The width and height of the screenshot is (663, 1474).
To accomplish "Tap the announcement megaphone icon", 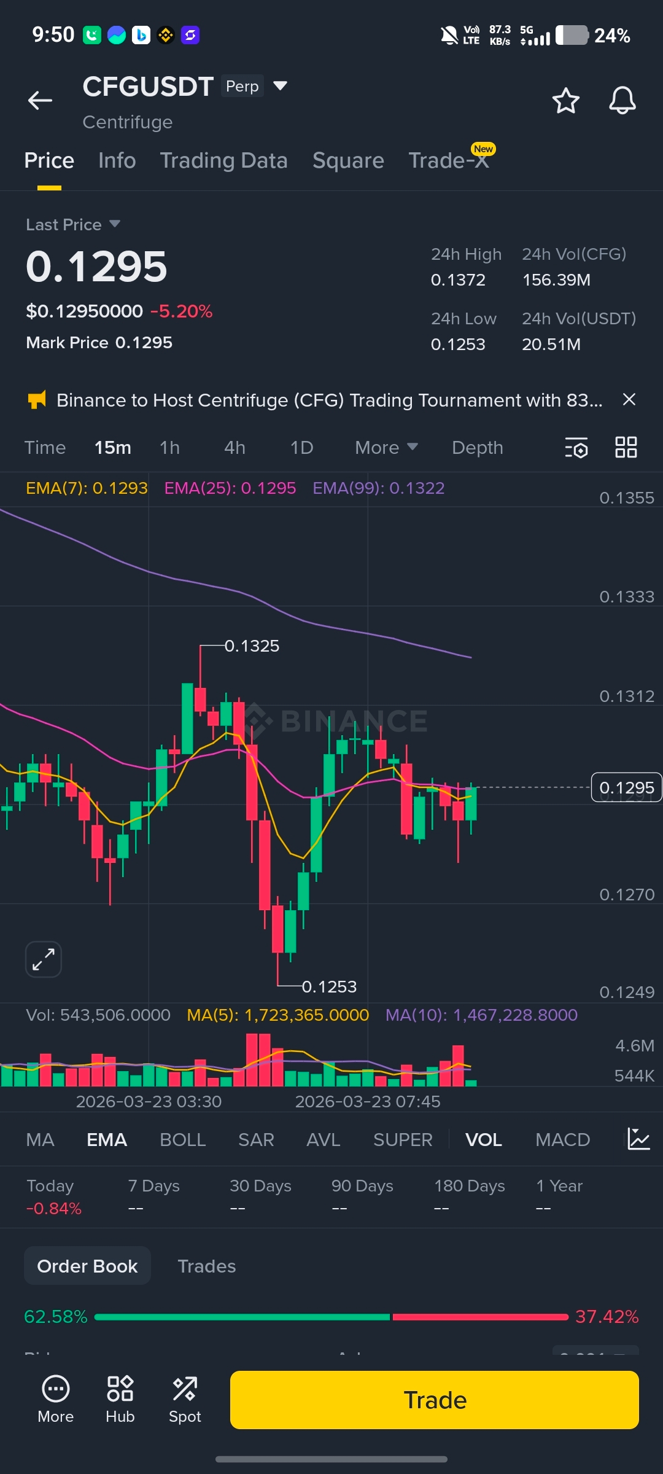I will 37,400.
